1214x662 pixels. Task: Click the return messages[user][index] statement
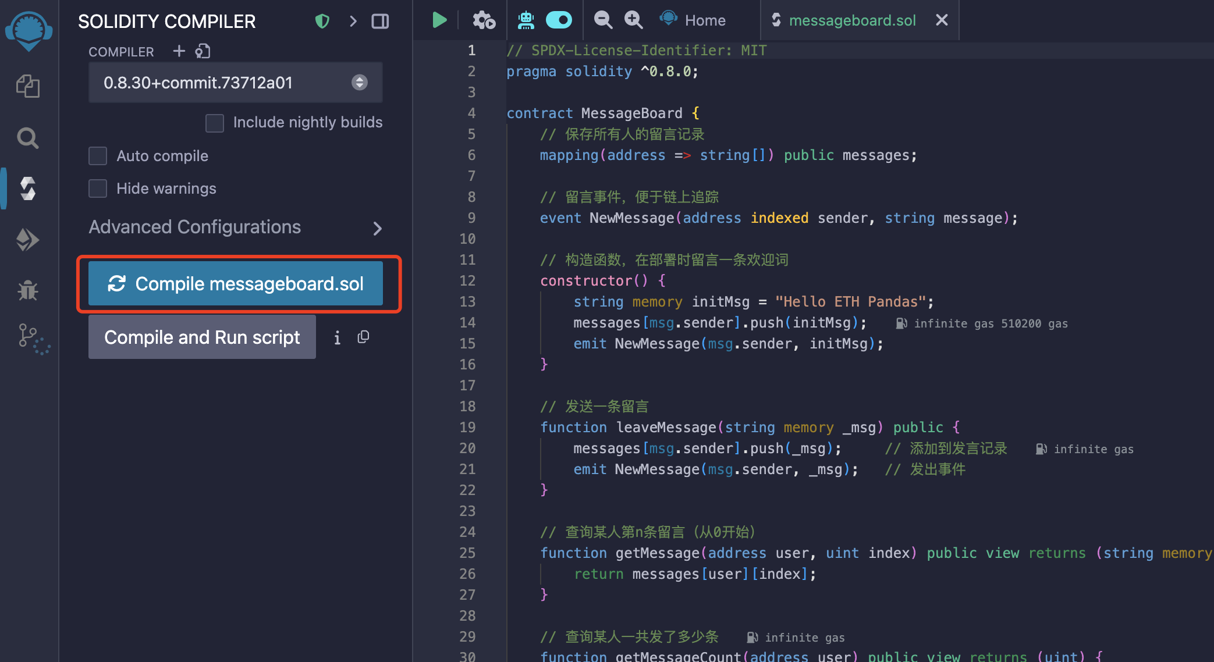click(695, 574)
